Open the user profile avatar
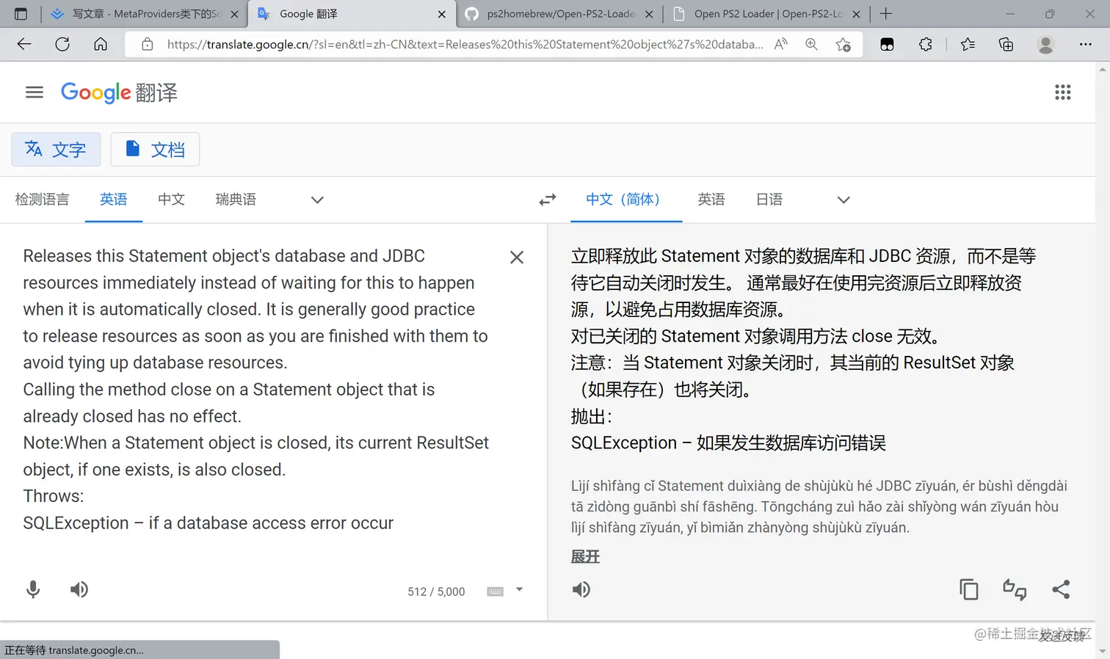This screenshot has width=1110, height=659. point(1045,44)
